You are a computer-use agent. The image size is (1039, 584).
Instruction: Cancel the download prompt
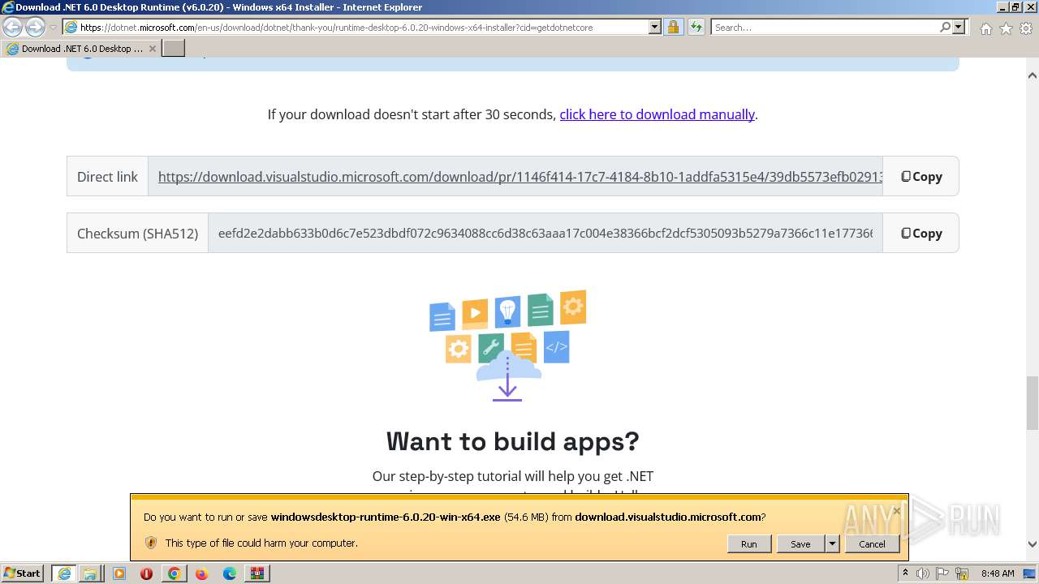point(872,543)
